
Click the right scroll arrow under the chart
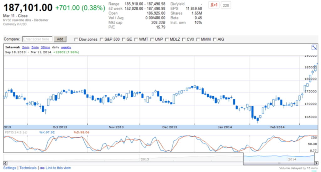pyautogui.click(x=316, y=163)
